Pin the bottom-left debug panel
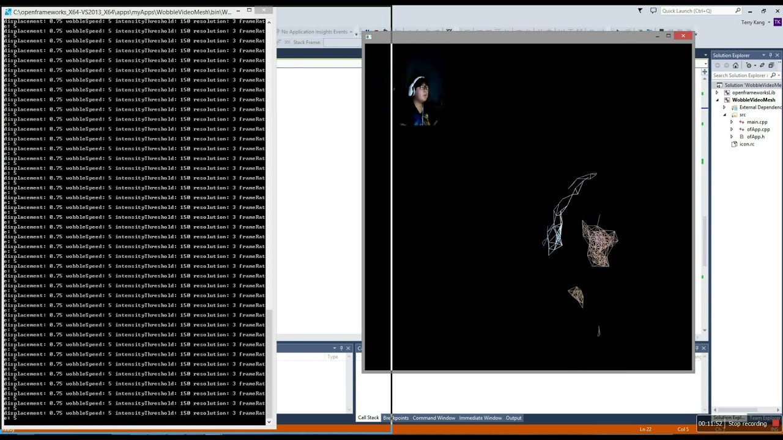This screenshot has height=440, width=783. pos(341,348)
